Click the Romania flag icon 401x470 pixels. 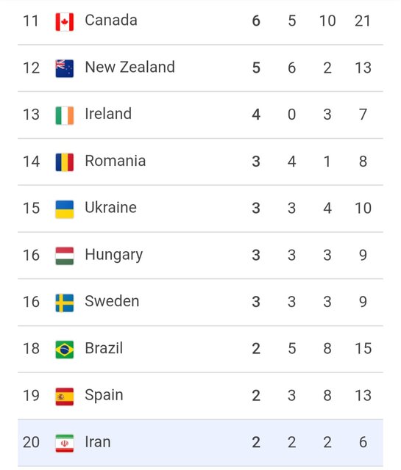(x=65, y=162)
